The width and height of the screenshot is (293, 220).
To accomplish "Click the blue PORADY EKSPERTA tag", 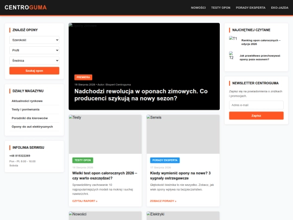I will coord(165,160).
